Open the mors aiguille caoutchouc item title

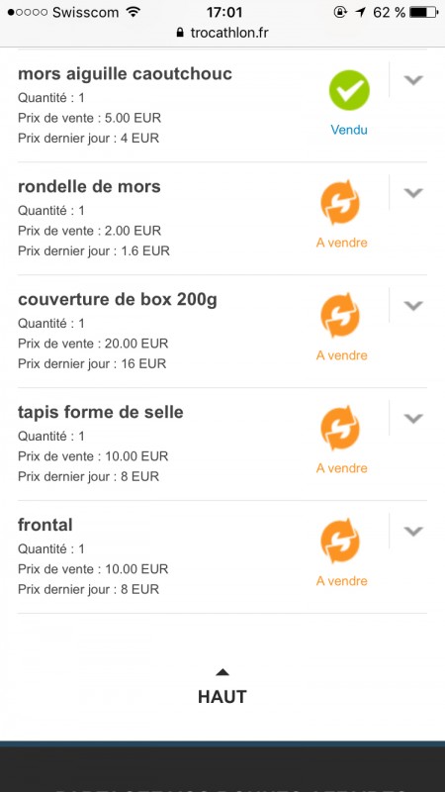126,73
